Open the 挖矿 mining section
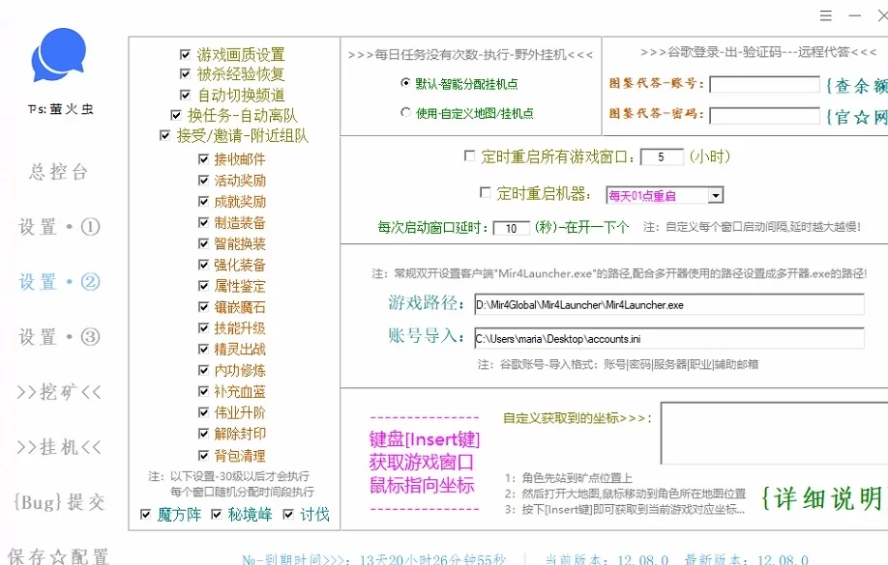Viewport: 888px width, 565px height. coord(59,392)
